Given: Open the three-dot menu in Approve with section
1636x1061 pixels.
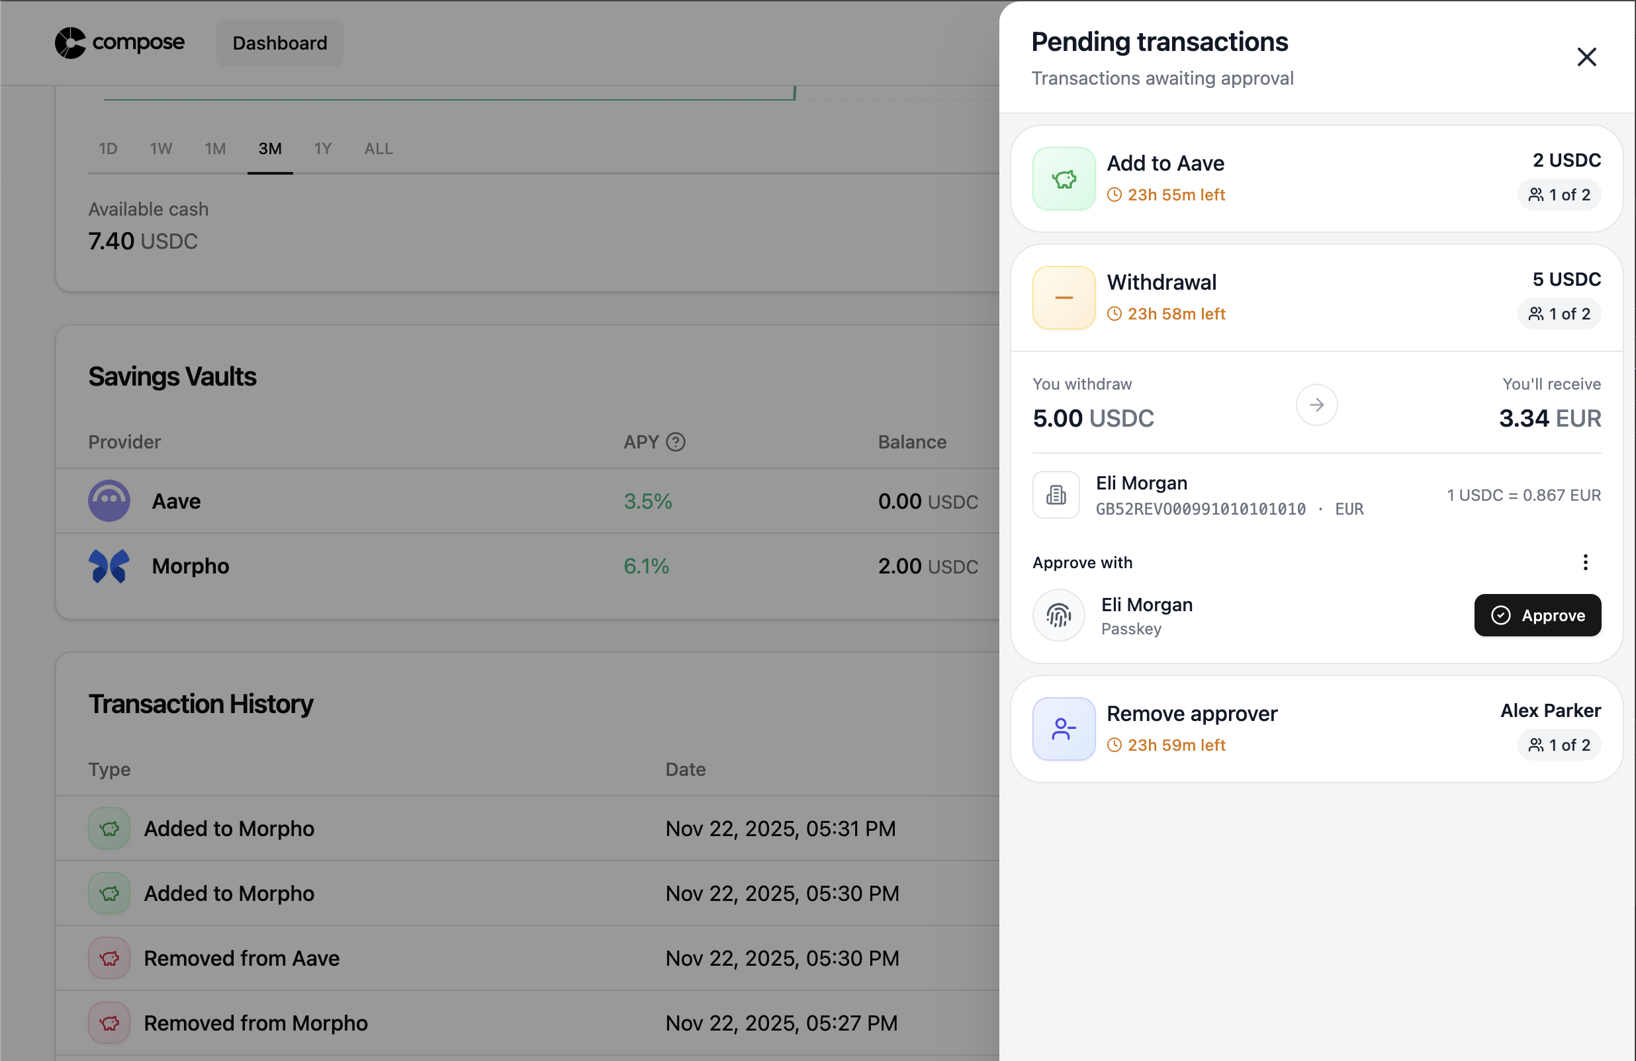Looking at the screenshot, I should 1584,562.
